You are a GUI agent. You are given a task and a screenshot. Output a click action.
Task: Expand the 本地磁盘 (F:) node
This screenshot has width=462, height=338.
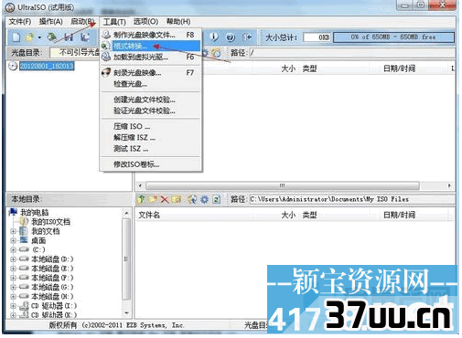pos(13,278)
